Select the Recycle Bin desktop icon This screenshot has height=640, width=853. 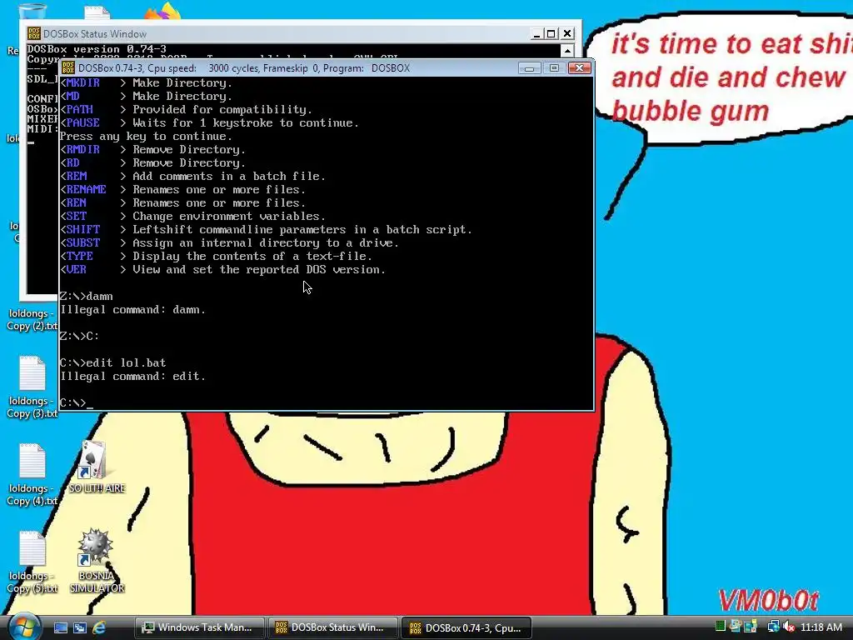32,11
